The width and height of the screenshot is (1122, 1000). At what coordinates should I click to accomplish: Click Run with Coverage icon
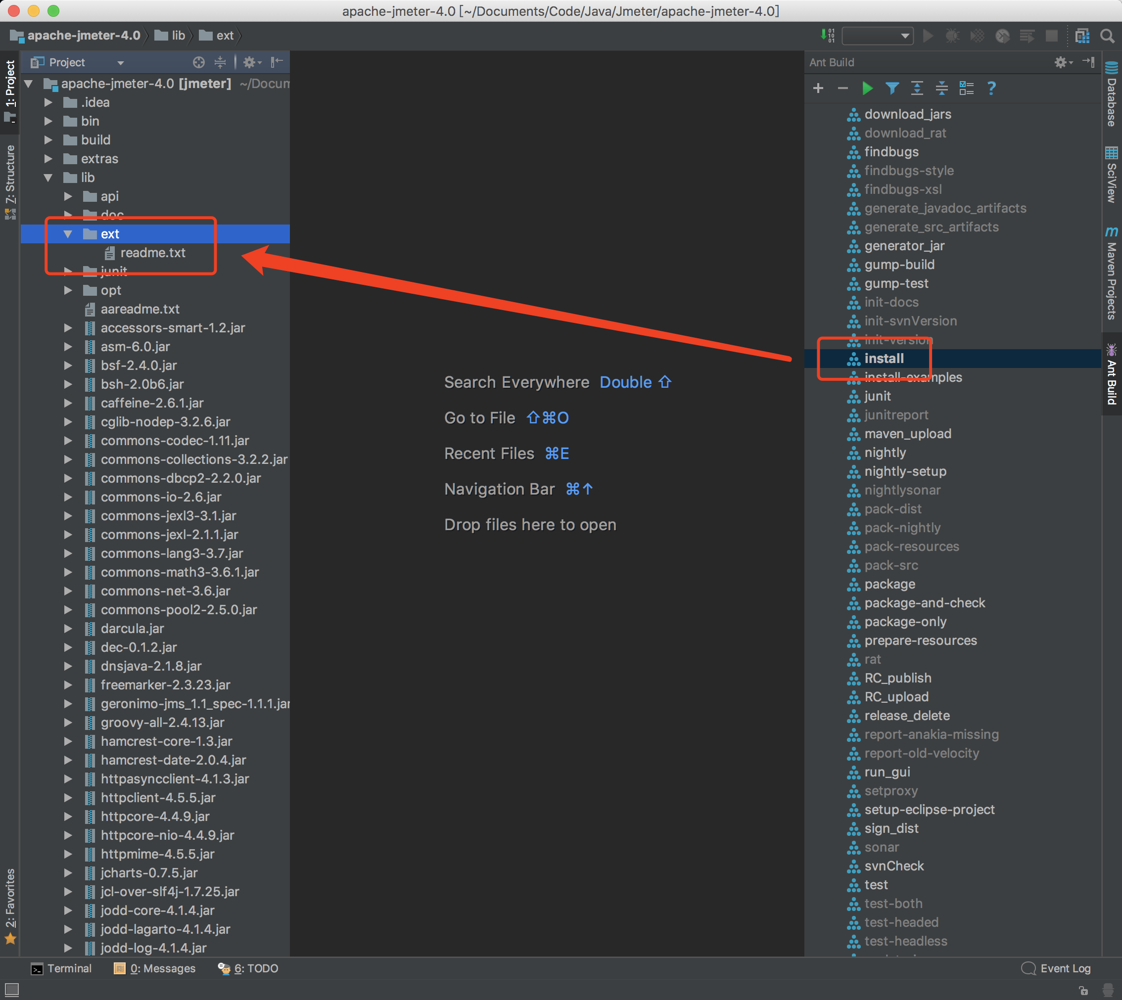point(978,36)
